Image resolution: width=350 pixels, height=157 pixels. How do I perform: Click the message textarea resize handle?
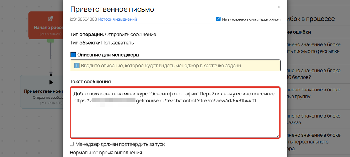click(278, 136)
